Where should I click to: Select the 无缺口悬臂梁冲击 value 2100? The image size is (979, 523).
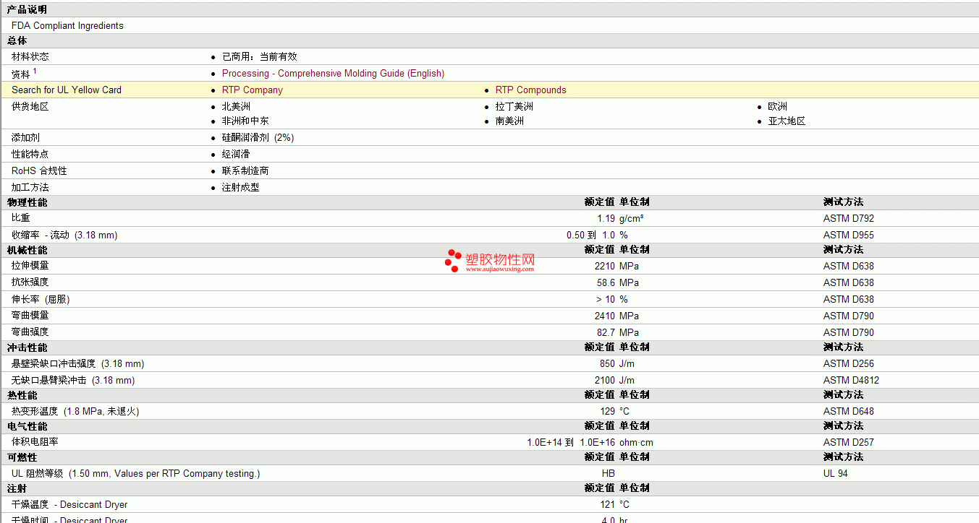click(x=605, y=381)
